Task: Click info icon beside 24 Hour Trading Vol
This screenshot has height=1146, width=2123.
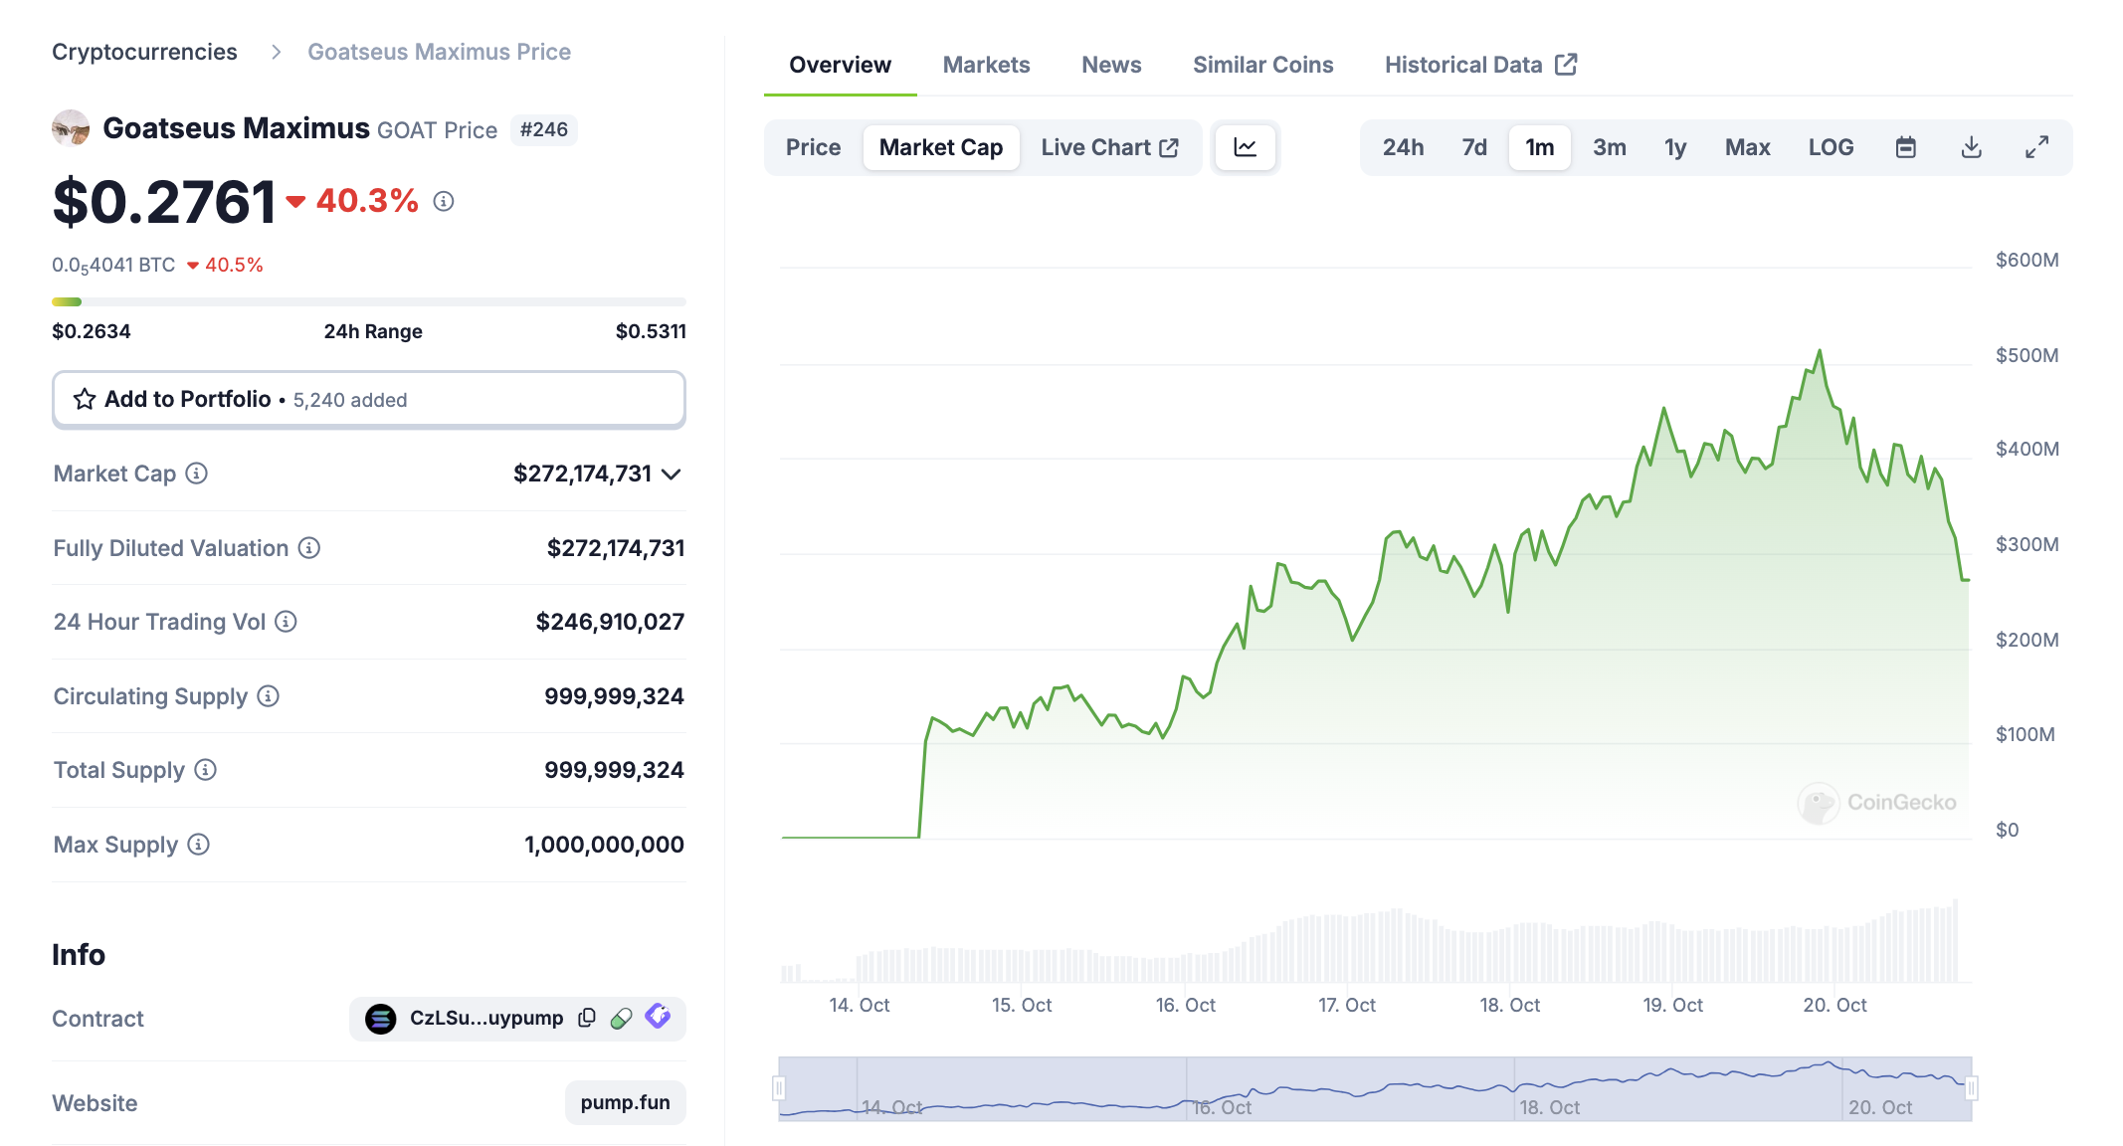Action: pyautogui.click(x=287, y=622)
